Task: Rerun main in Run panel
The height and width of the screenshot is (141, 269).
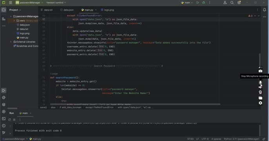Action: pyautogui.click(x=9, y=119)
